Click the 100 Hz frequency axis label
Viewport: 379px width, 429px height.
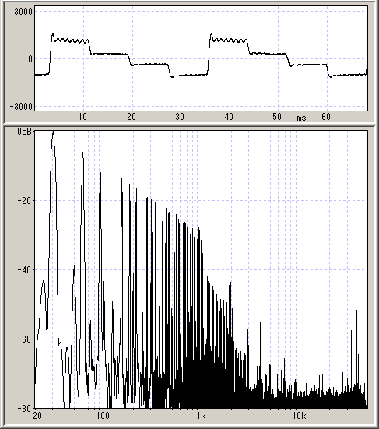tap(103, 416)
